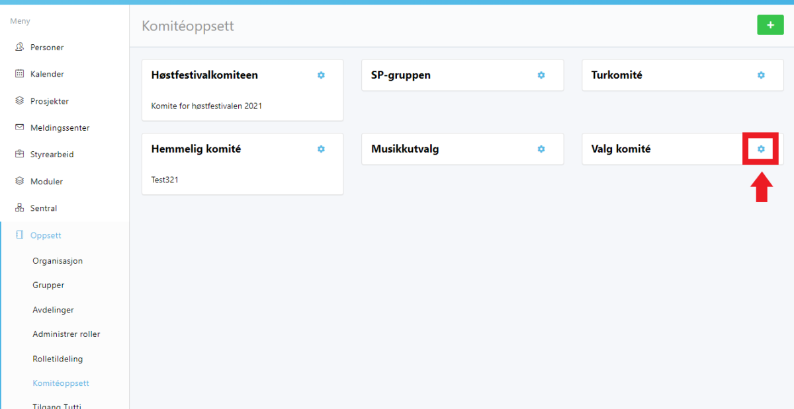Select Komitéoppsett in the submenu
Screen dimensions: 794x409
(61, 383)
